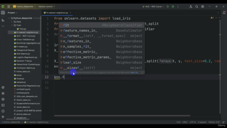Viewport: 227px width, 128px height.
Task: Select the feature_names_in_ suggestion
Action: tap(101, 31)
